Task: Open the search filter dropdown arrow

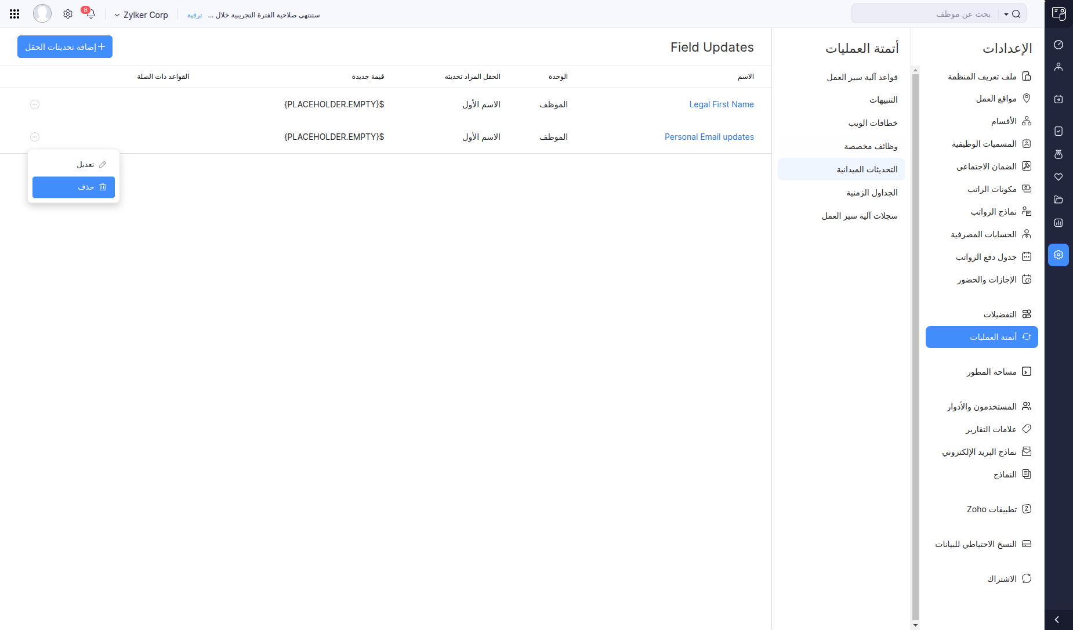Action: (x=1006, y=15)
